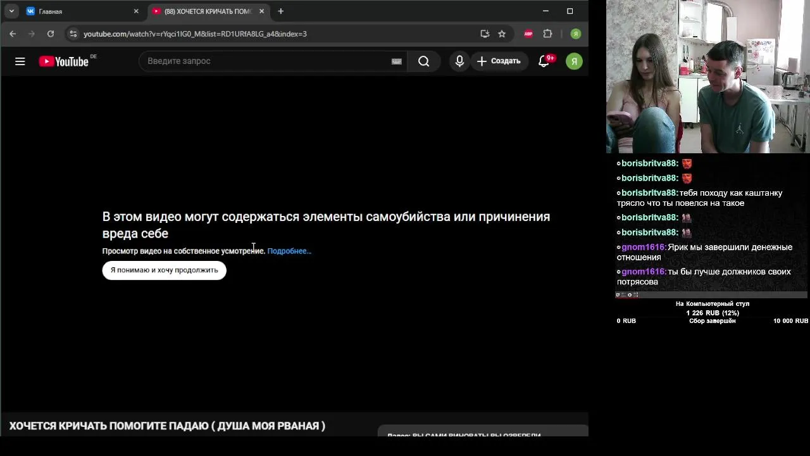
Task: Click Я понимаю и хочу продолжить
Action: (x=164, y=270)
